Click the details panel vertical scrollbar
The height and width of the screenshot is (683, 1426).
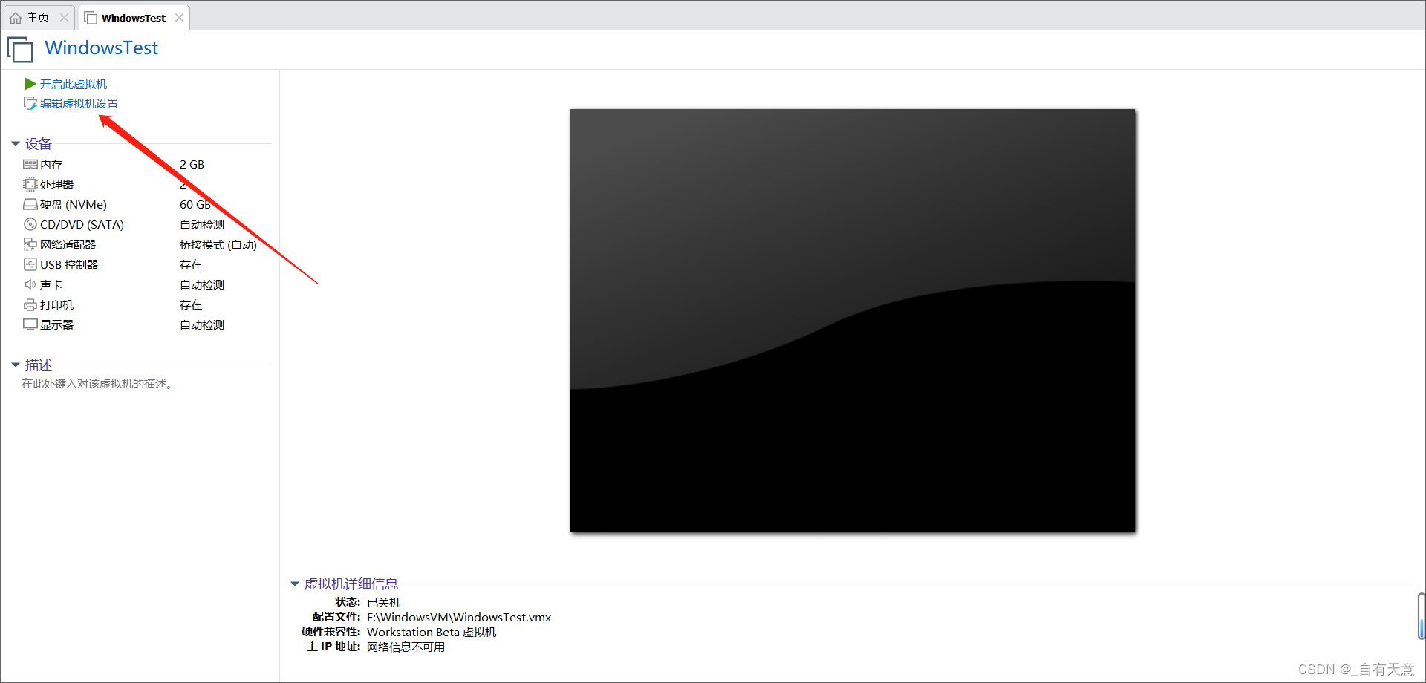pyautogui.click(x=1422, y=616)
